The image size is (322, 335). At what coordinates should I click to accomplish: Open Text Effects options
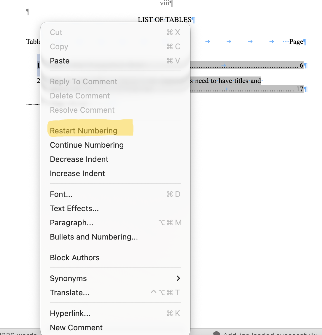[74, 208]
